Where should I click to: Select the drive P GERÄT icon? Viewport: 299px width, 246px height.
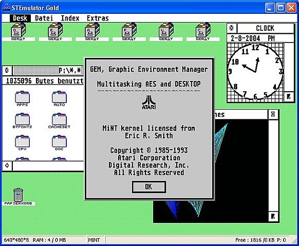[x=129, y=32]
